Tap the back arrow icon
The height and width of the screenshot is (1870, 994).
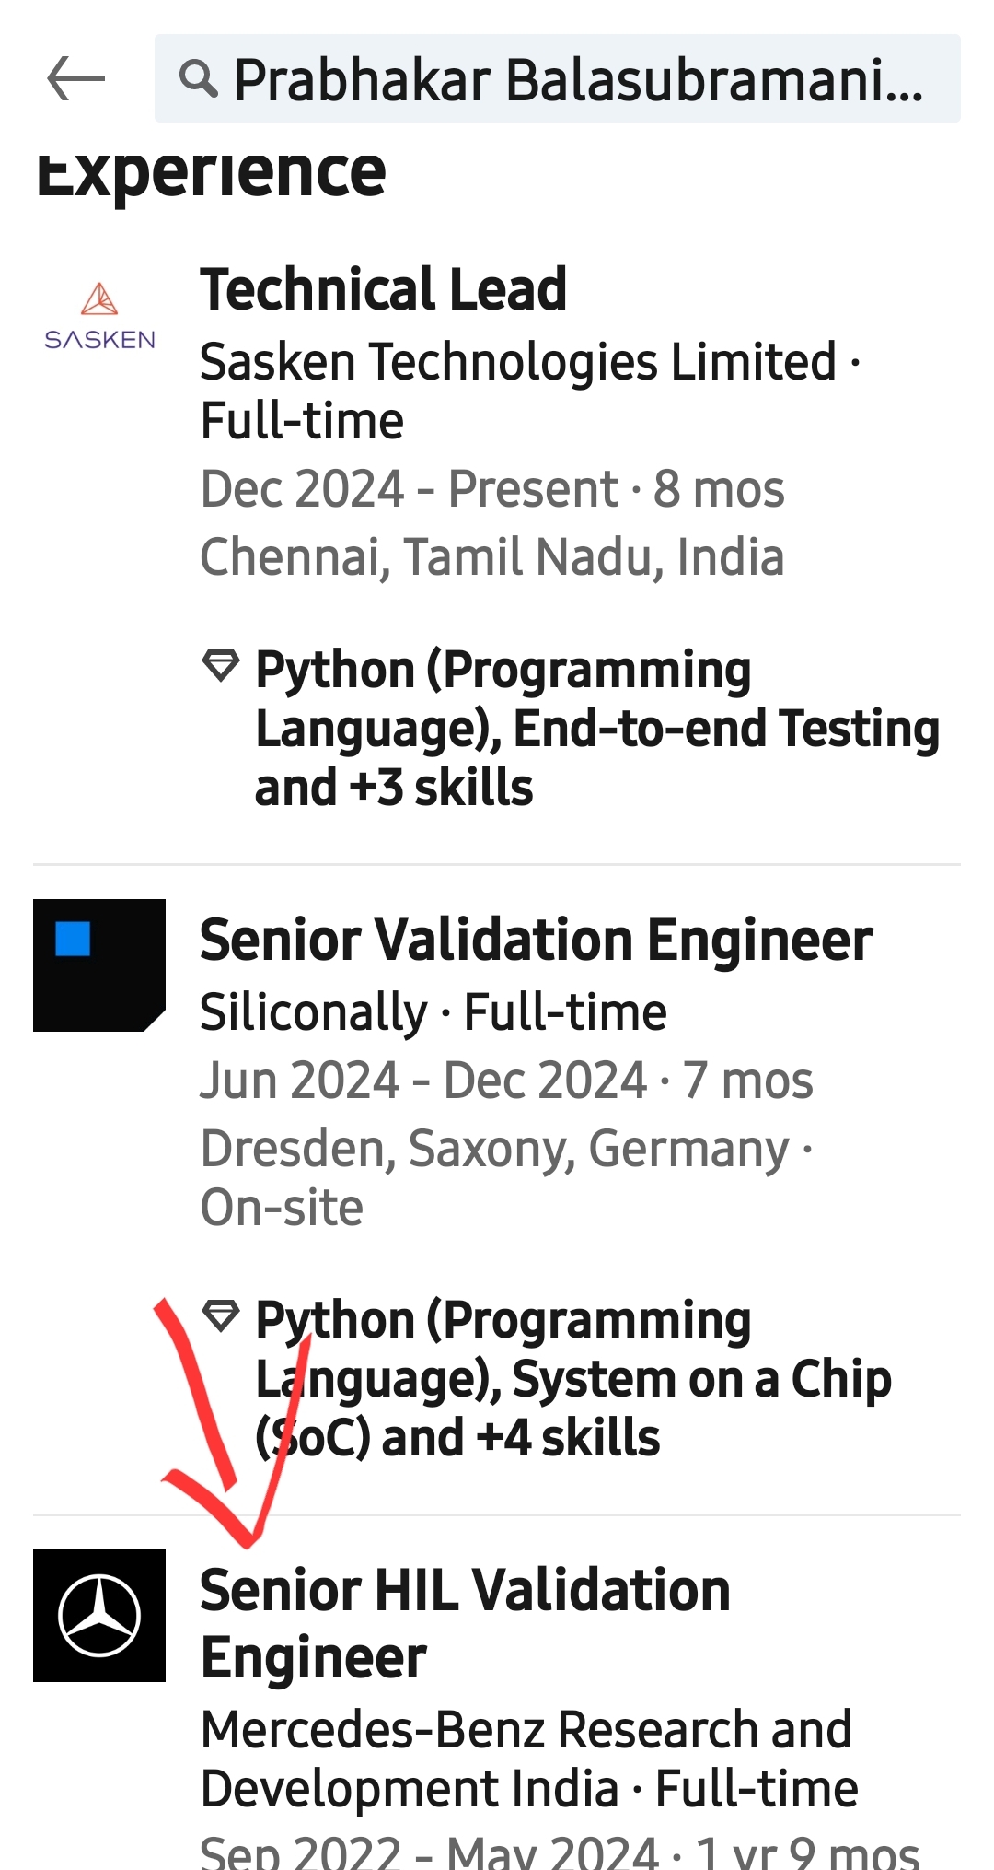(x=75, y=79)
